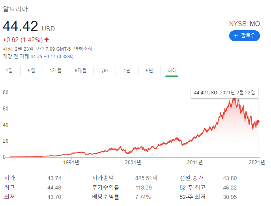Screen dimensions: 271x206
Task: Click the 2011년 axis label
Action: click(195, 162)
